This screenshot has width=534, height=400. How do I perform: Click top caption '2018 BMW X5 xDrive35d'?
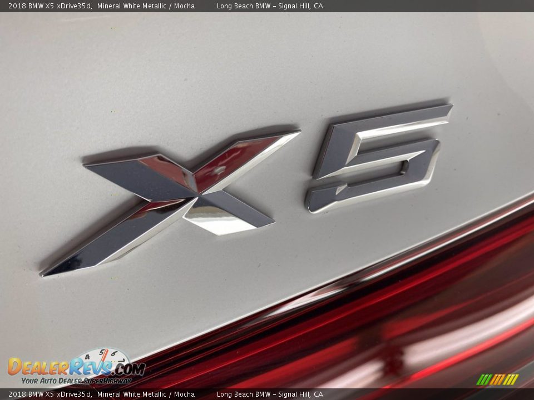[x=50, y=6]
